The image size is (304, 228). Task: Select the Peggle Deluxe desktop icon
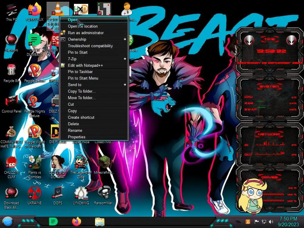34,73
